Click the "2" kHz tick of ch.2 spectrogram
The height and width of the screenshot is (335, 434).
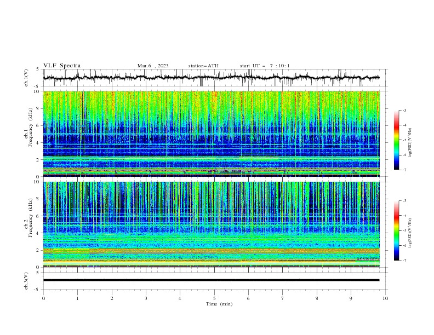(39, 250)
